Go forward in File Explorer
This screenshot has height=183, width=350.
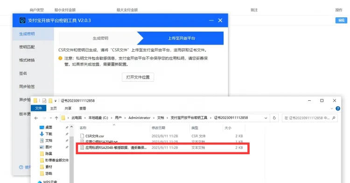(x=44, y=118)
